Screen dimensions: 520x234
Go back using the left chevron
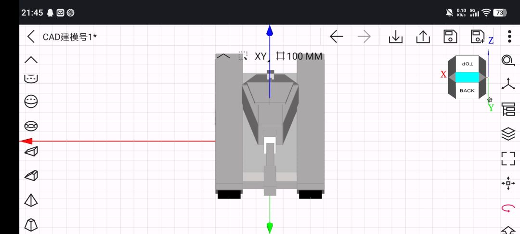pyautogui.click(x=31, y=37)
